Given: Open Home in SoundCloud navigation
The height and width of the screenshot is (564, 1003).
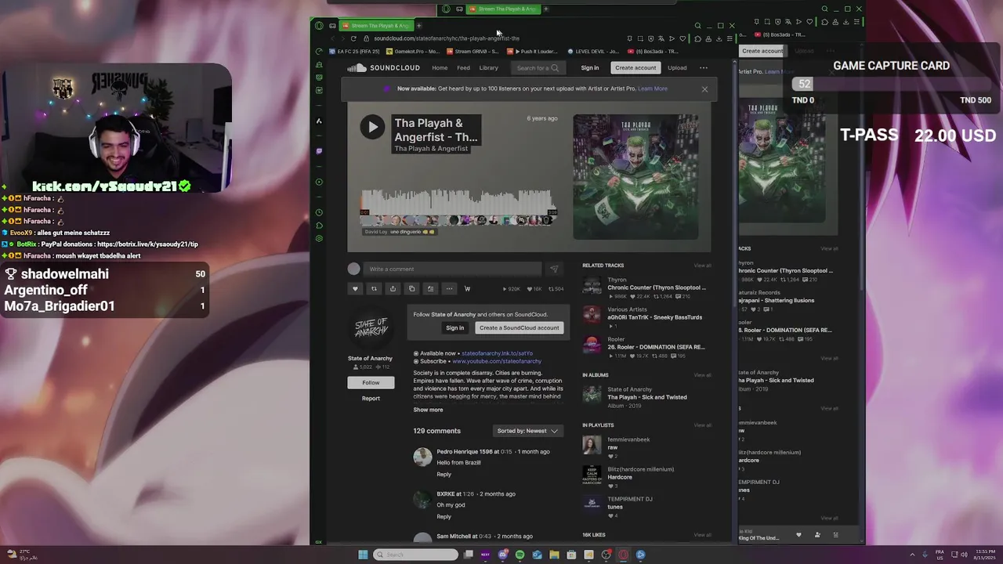Looking at the screenshot, I should click(x=440, y=68).
